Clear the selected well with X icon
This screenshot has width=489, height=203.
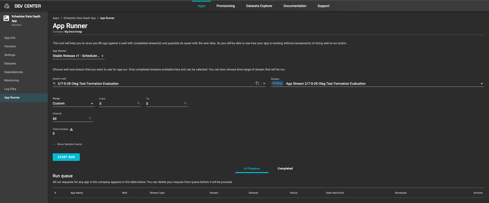tap(264, 83)
